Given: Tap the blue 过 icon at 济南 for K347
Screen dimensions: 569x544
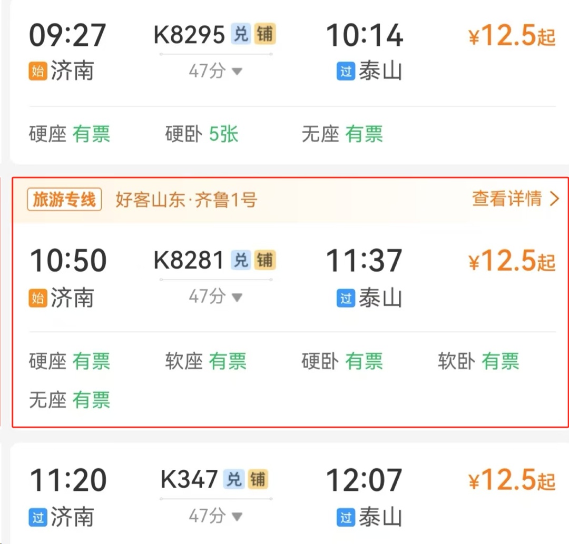Looking at the screenshot, I should (x=38, y=518).
